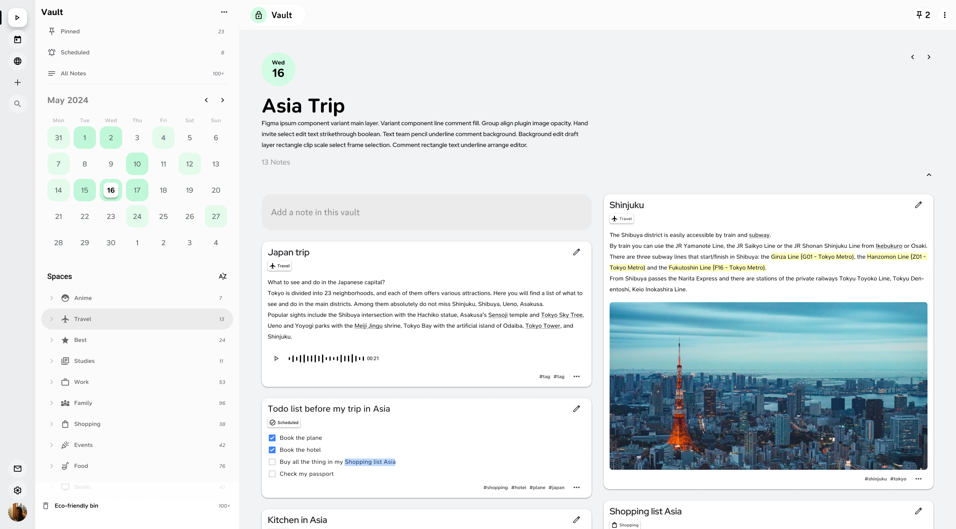Go to previous note with left arrow
The image size is (956, 529).
(913, 57)
